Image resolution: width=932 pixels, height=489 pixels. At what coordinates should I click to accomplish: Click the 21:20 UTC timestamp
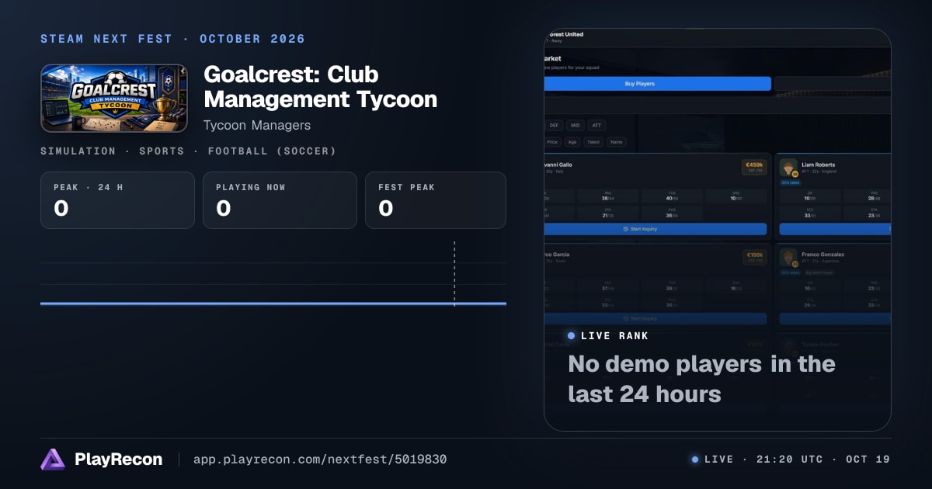point(791,460)
